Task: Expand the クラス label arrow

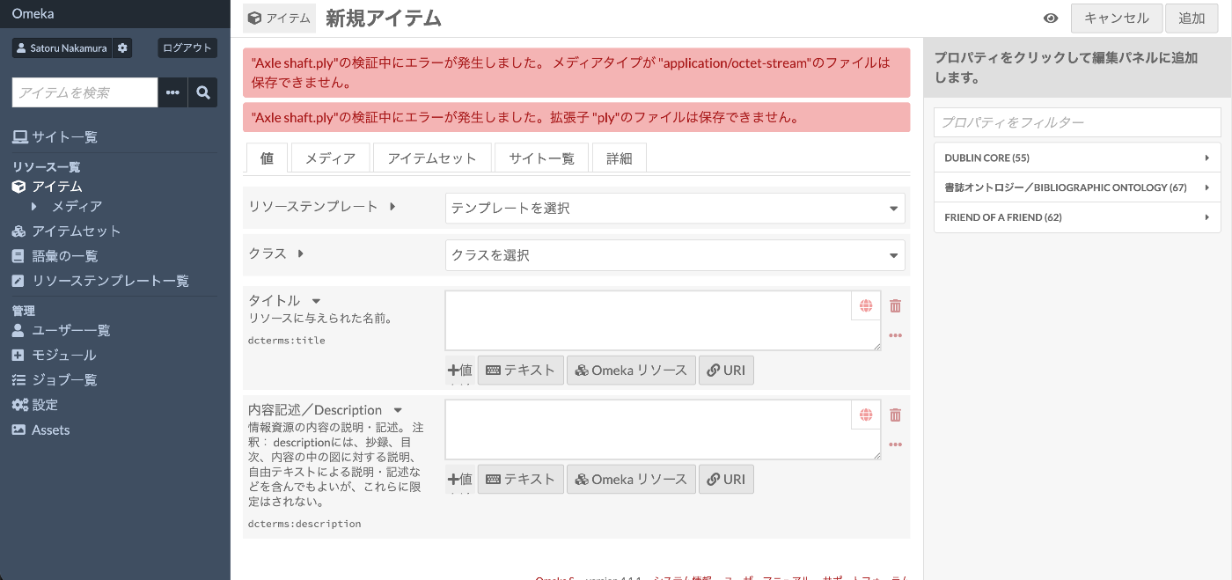Action: tap(301, 253)
